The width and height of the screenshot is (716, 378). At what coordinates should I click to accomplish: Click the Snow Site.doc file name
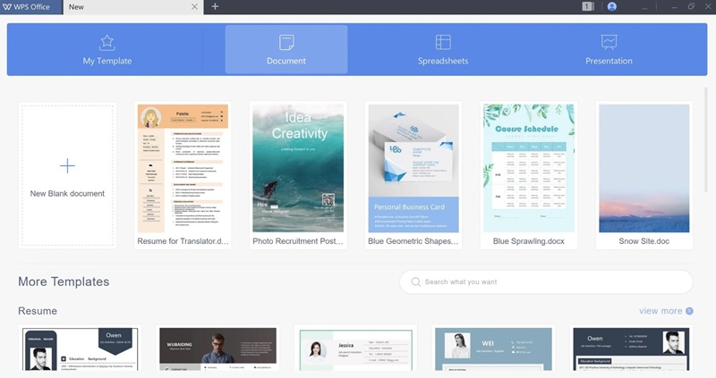tap(644, 241)
